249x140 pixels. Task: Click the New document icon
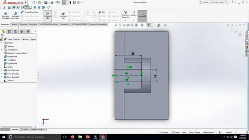[x=34, y=2]
